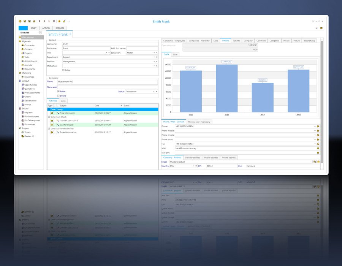Switch to Invoice address tab
The width and height of the screenshot is (342, 266).
pyautogui.click(x=211, y=158)
